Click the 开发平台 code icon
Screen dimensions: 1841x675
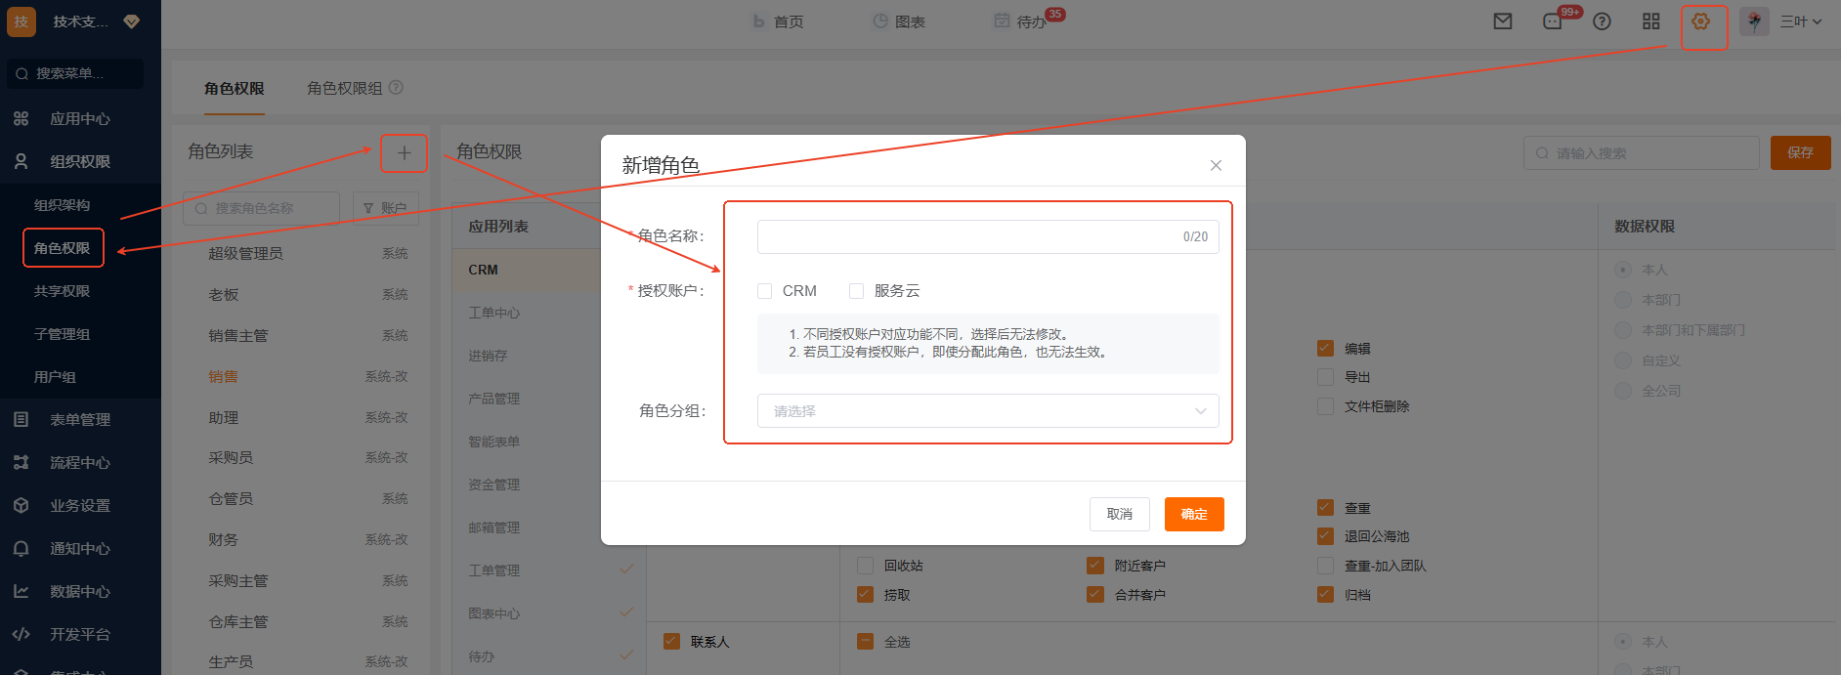click(x=21, y=634)
